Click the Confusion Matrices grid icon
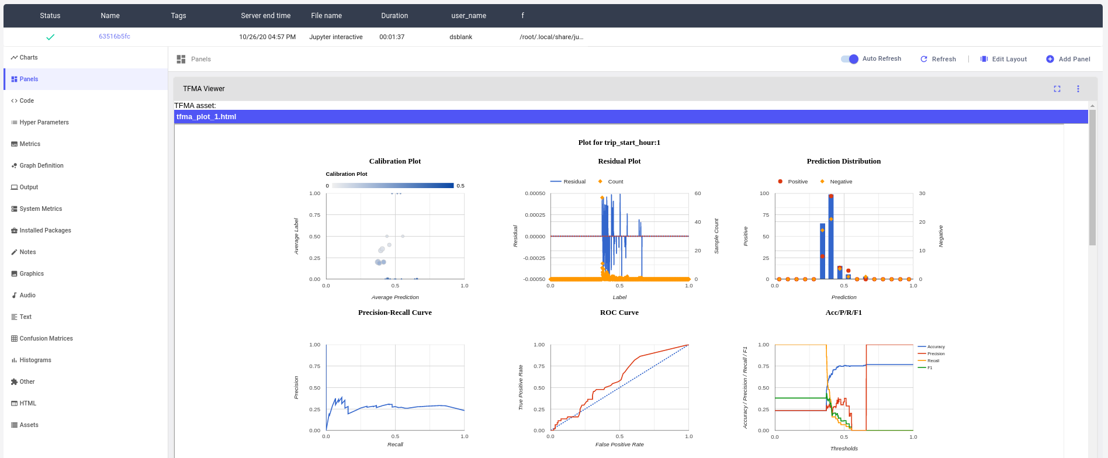The image size is (1108, 458). click(14, 339)
